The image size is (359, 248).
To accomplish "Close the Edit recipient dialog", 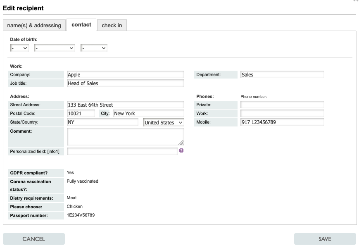I will click(x=356, y=1).
